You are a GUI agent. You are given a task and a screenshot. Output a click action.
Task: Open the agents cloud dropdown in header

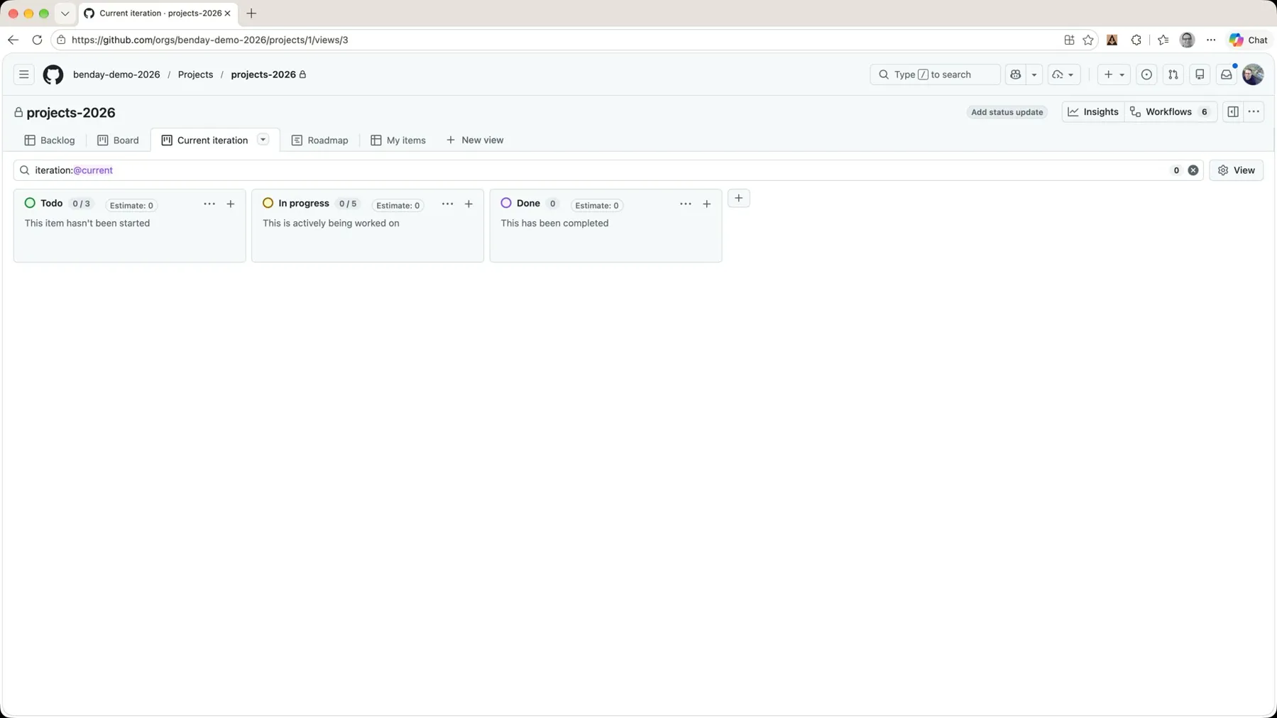[1063, 74]
